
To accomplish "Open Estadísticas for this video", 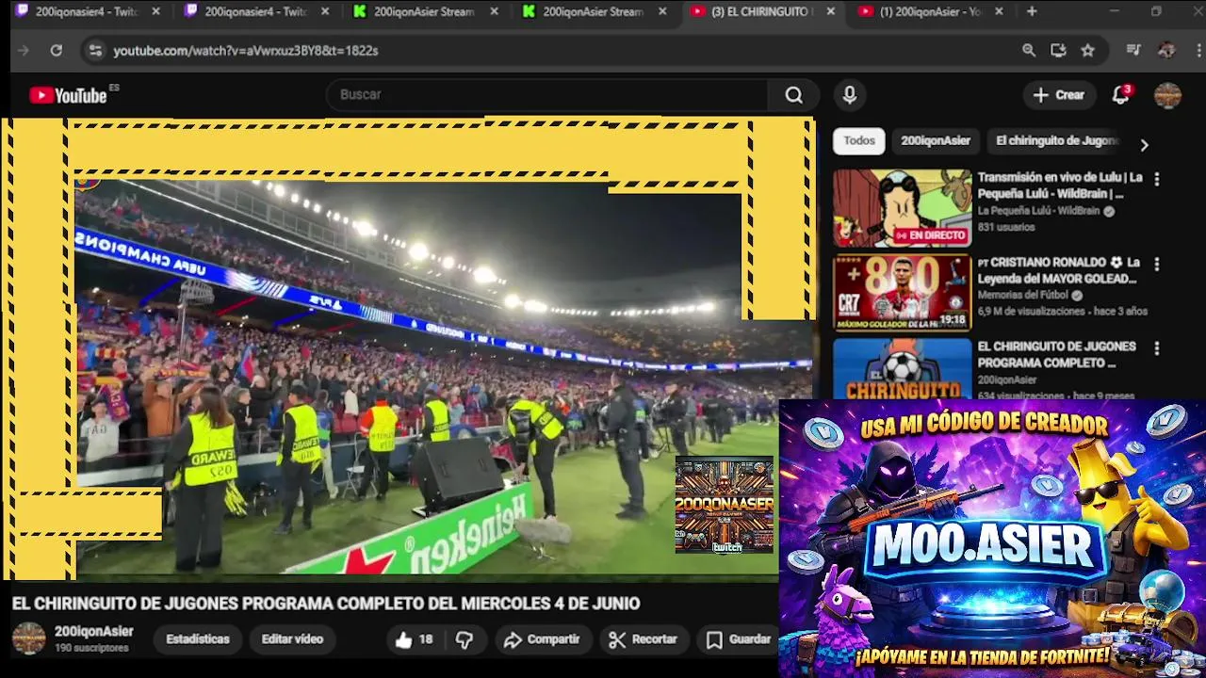I will pyautogui.click(x=198, y=639).
